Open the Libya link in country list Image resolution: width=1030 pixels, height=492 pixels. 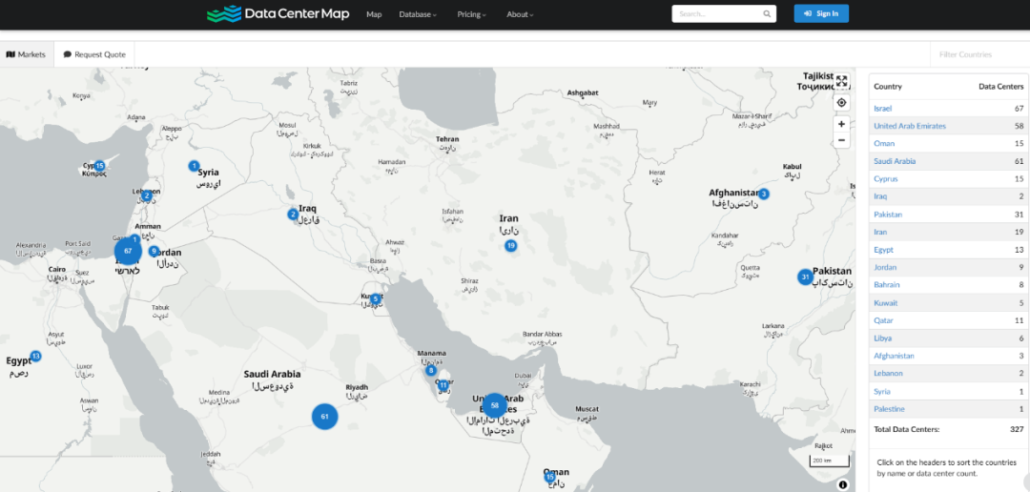[x=883, y=338]
